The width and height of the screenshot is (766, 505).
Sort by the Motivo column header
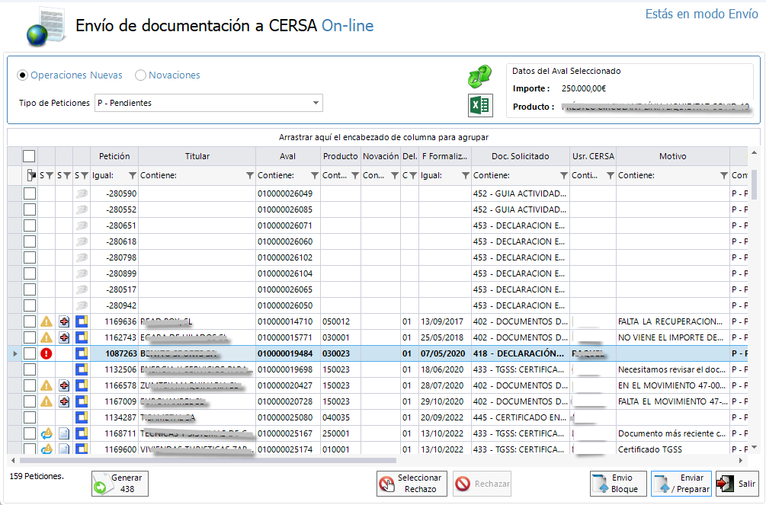tap(673, 156)
